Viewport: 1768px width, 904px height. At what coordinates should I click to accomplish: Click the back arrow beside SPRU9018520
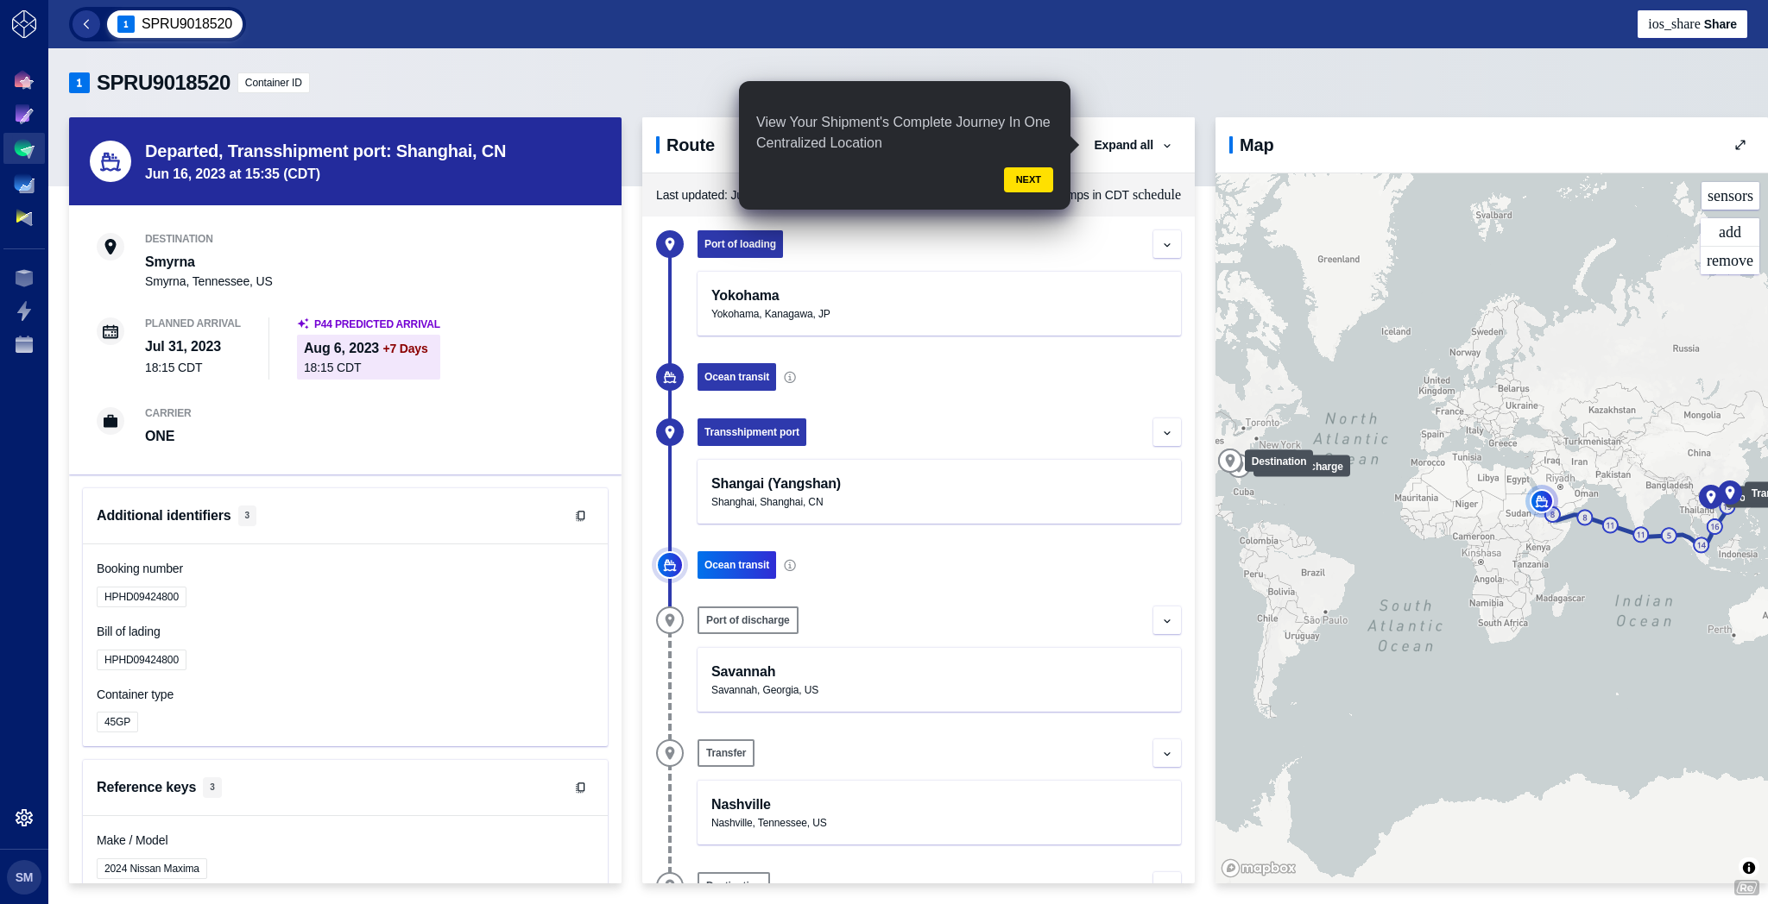tap(86, 24)
